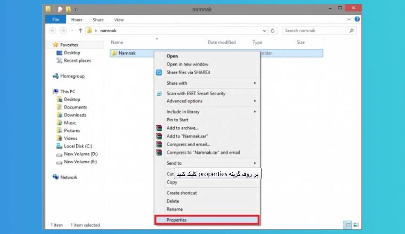This screenshot has height=234, width=405.
Task: Click the search magnifier icon
Action: [351, 31]
